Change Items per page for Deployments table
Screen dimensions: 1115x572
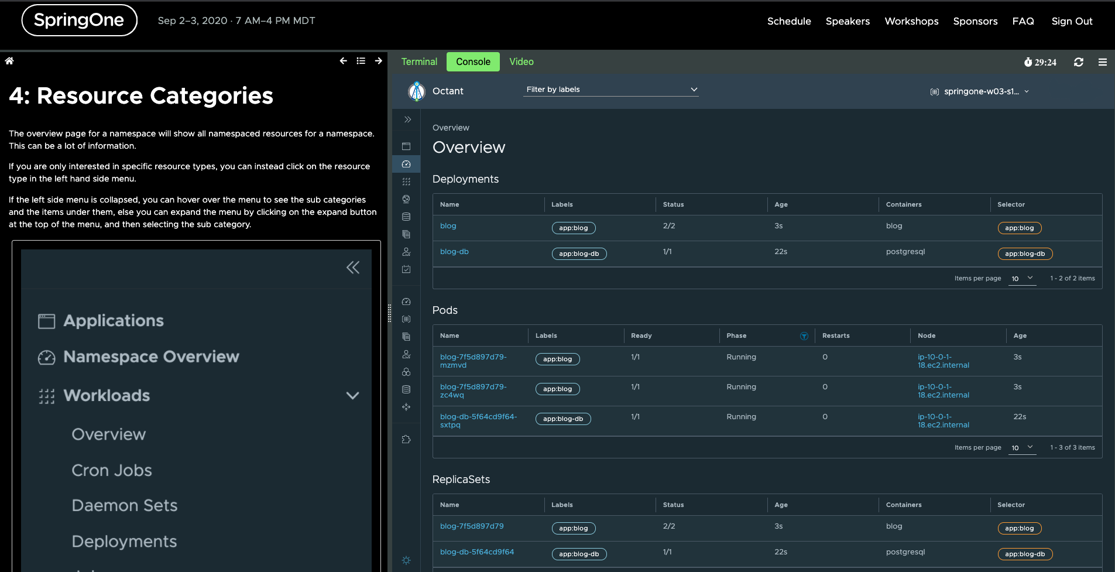coord(1023,279)
